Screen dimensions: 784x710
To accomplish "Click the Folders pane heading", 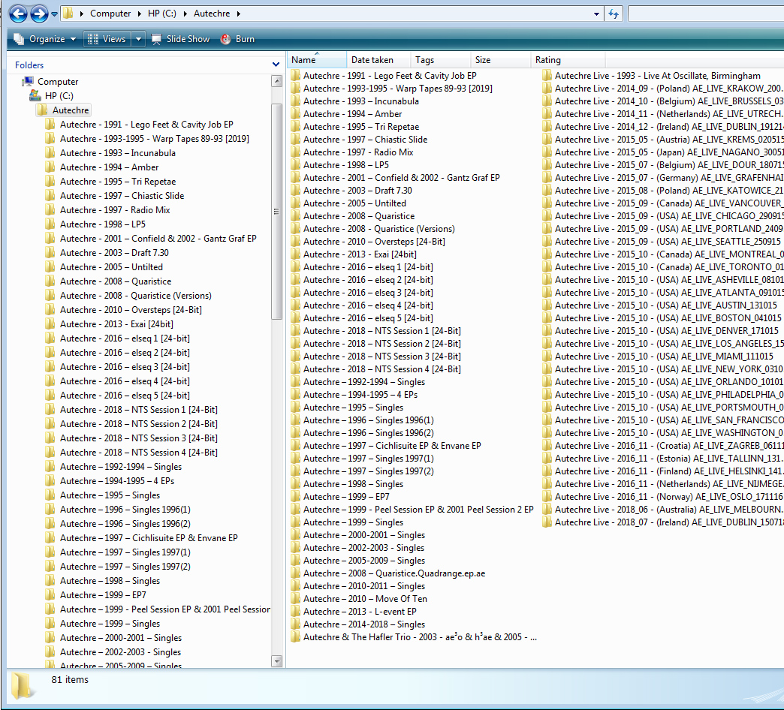I will point(29,65).
